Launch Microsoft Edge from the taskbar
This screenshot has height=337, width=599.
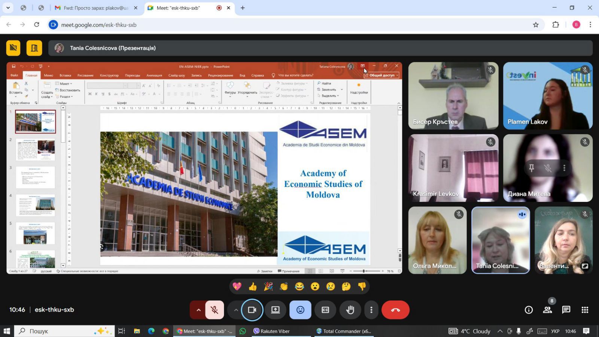(x=151, y=331)
